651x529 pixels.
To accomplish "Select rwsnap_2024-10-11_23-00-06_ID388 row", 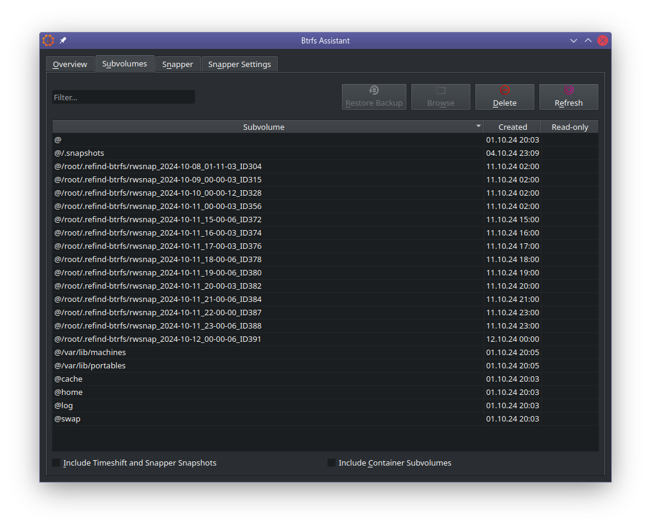I will coord(325,326).
